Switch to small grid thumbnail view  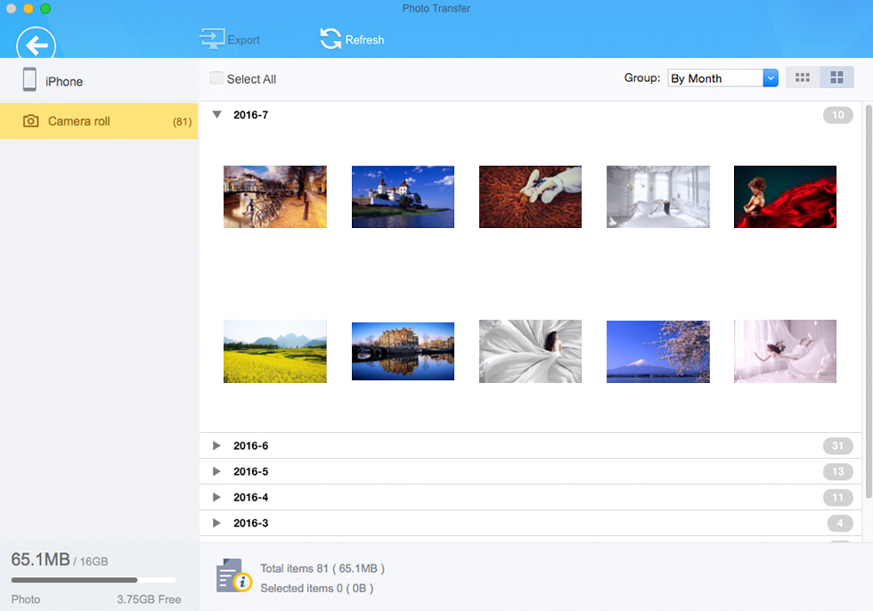[x=803, y=77]
